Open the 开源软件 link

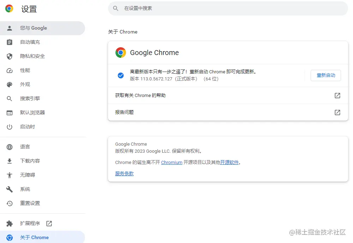pyautogui.click(x=229, y=163)
